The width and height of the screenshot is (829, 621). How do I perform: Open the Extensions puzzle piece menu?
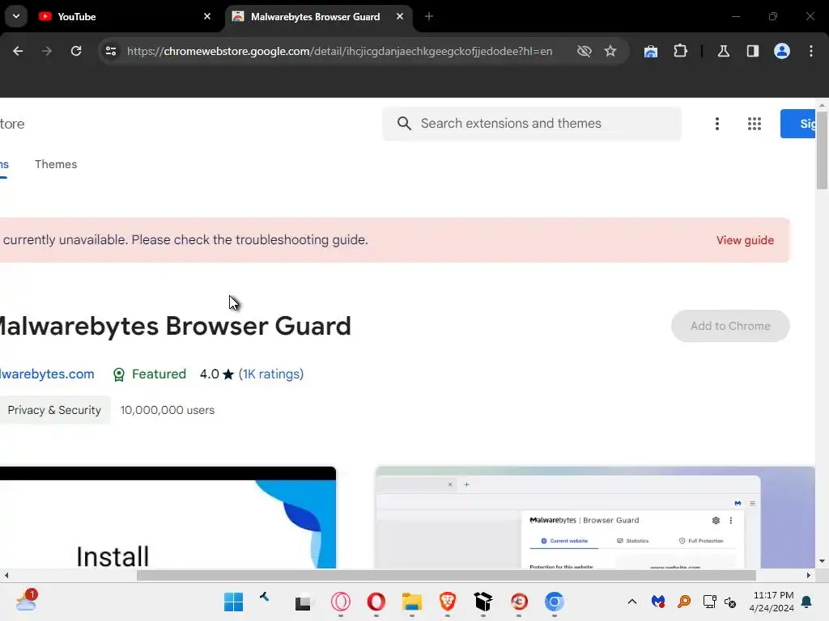point(680,51)
